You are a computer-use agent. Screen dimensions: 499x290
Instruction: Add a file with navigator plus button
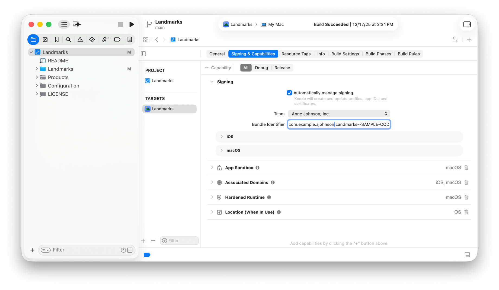(x=32, y=250)
